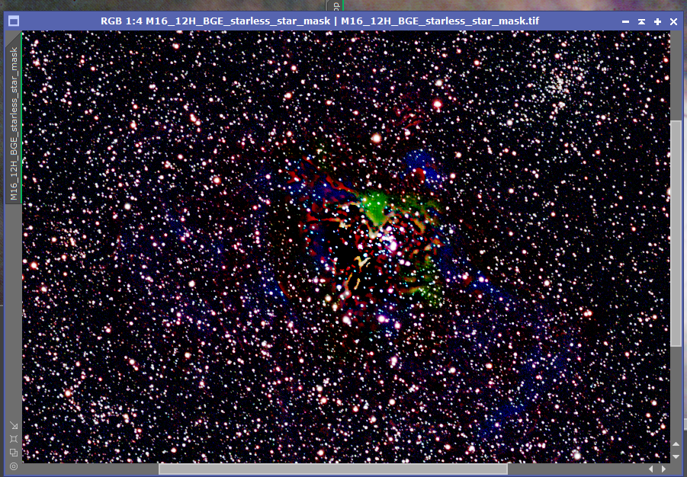Click the square with corner lines icon
Screen dimensions: 687x477
[x=14, y=438]
